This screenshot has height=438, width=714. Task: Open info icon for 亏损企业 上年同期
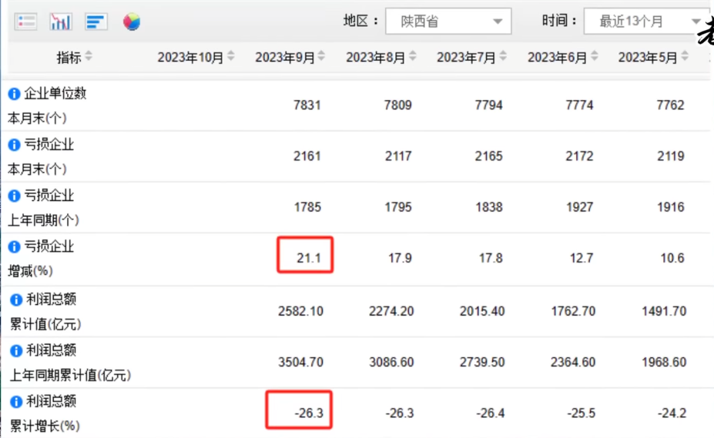(15, 196)
